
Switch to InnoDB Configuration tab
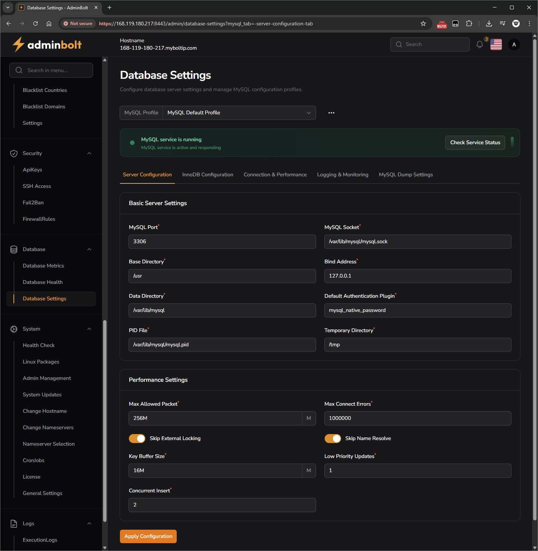coord(207,175)
